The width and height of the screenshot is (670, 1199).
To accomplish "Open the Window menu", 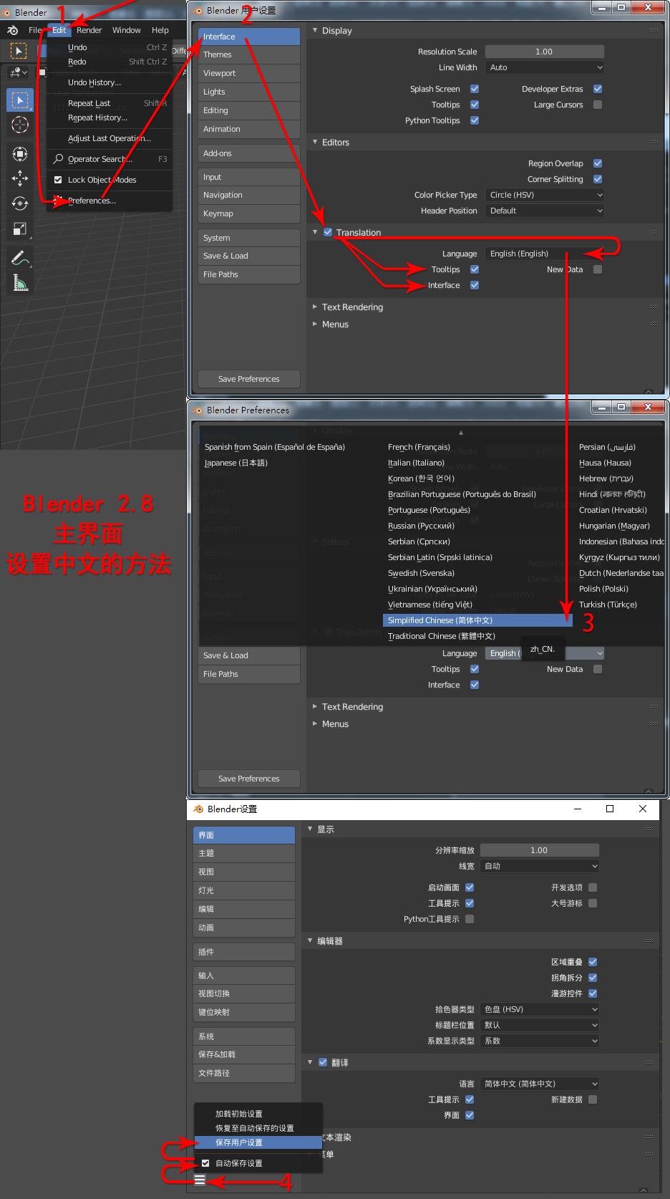I will pyautogui.click(x=127, y=30).
